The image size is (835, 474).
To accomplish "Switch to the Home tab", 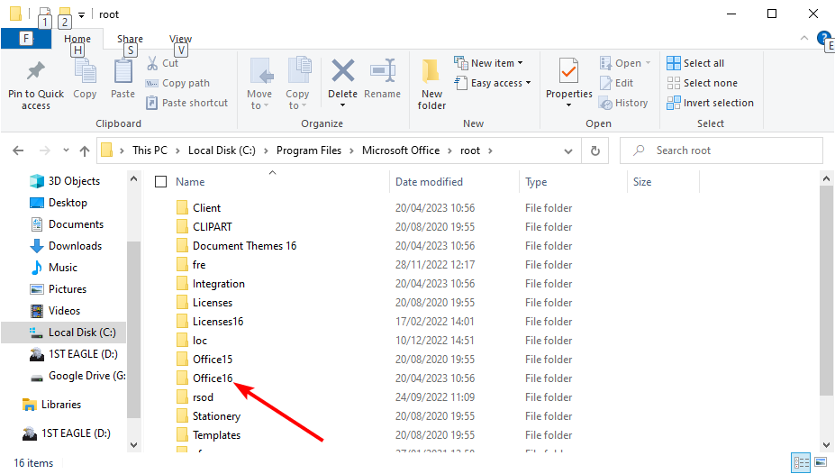I will (x=77, y=39).
